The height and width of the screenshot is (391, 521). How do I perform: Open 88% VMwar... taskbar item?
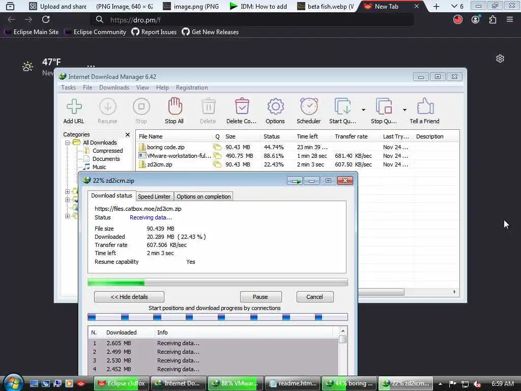[236, 383]
